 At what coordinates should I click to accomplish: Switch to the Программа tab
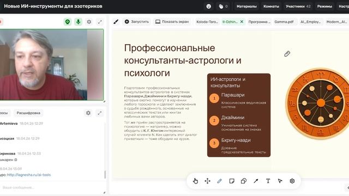click(x=259, y=22)
